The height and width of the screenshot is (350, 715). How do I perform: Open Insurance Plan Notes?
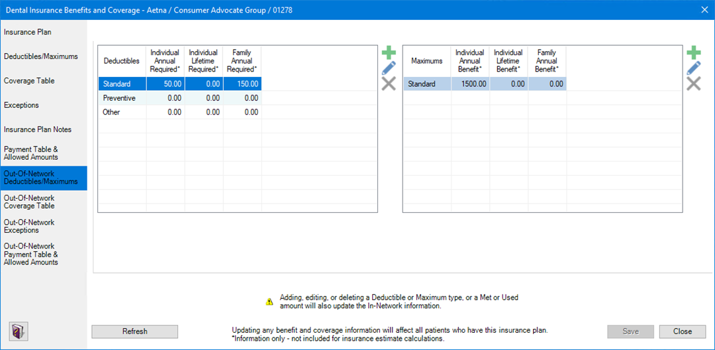click(x=43, y=130)
